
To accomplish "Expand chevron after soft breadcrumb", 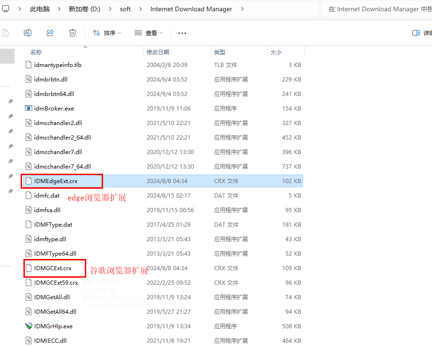I will pyautogui.click(x=141, y=9).
